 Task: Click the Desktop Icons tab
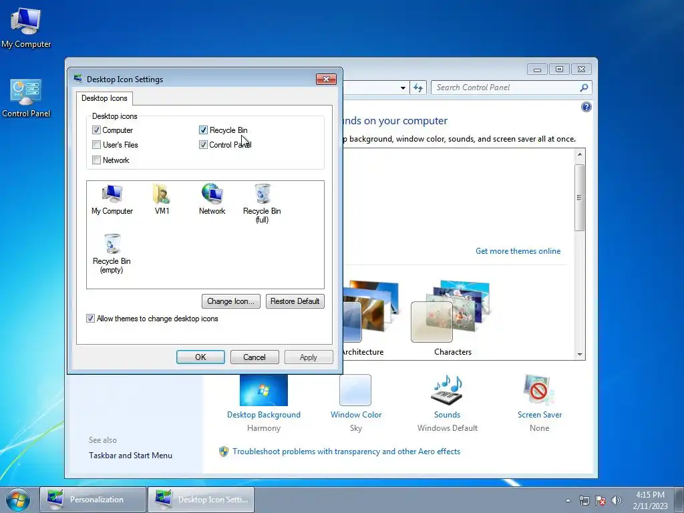click(x=104, y=98)
